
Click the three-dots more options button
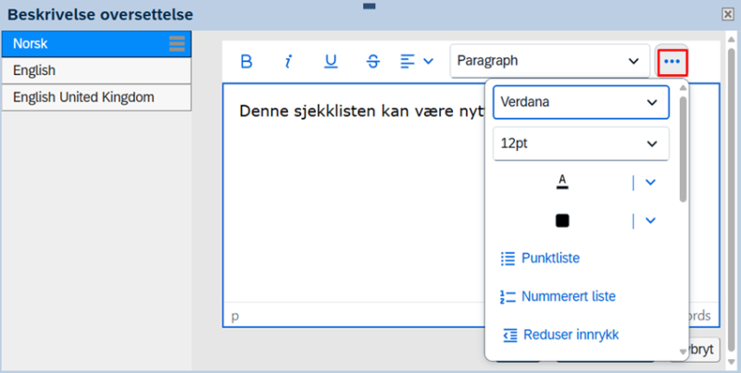point(672,61)
